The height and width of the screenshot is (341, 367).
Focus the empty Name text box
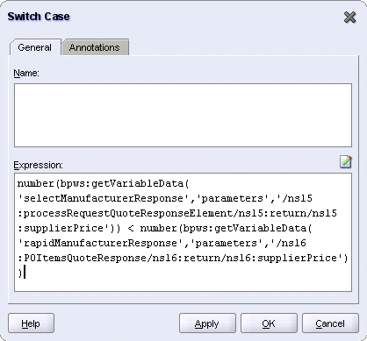[183, 115]
